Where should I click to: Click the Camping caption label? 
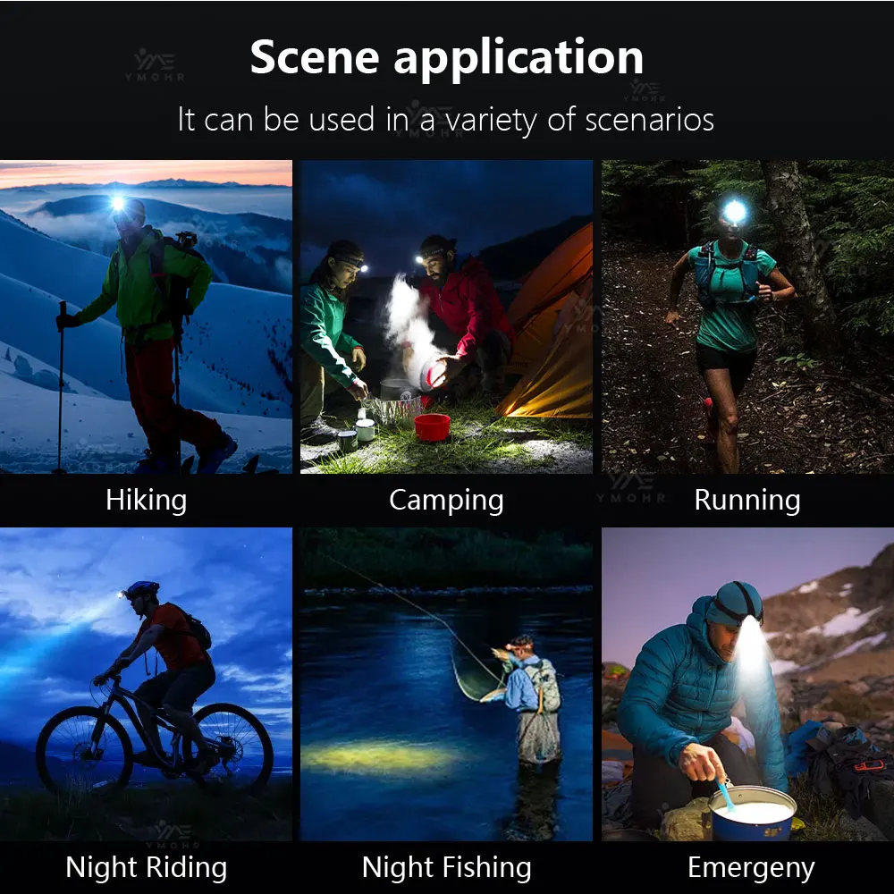[x=446, y=501]
